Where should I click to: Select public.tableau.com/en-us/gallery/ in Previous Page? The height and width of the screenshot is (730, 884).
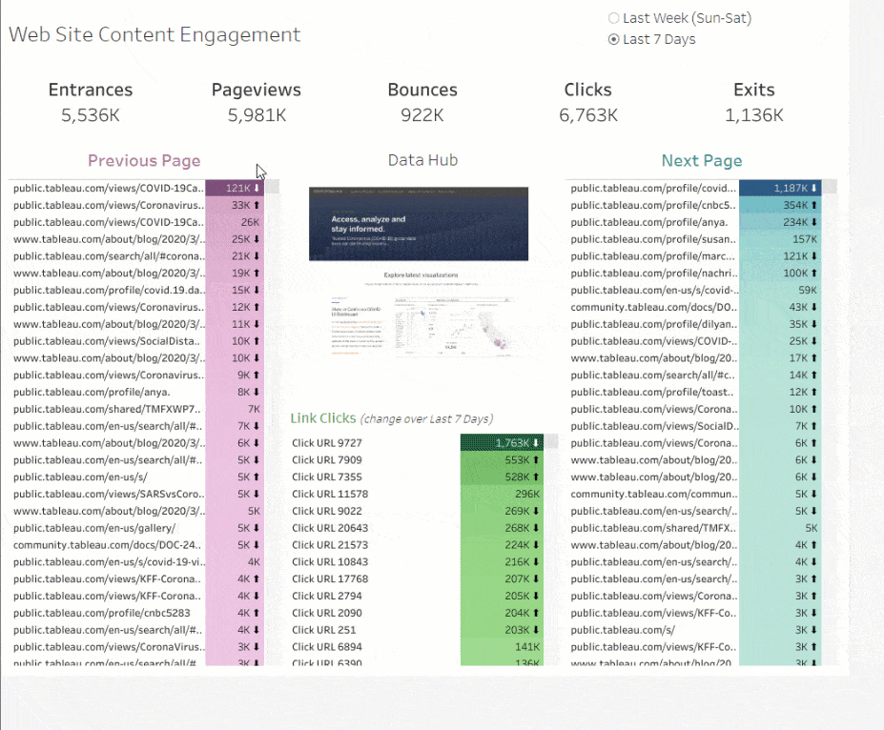[x=94, y=528]
